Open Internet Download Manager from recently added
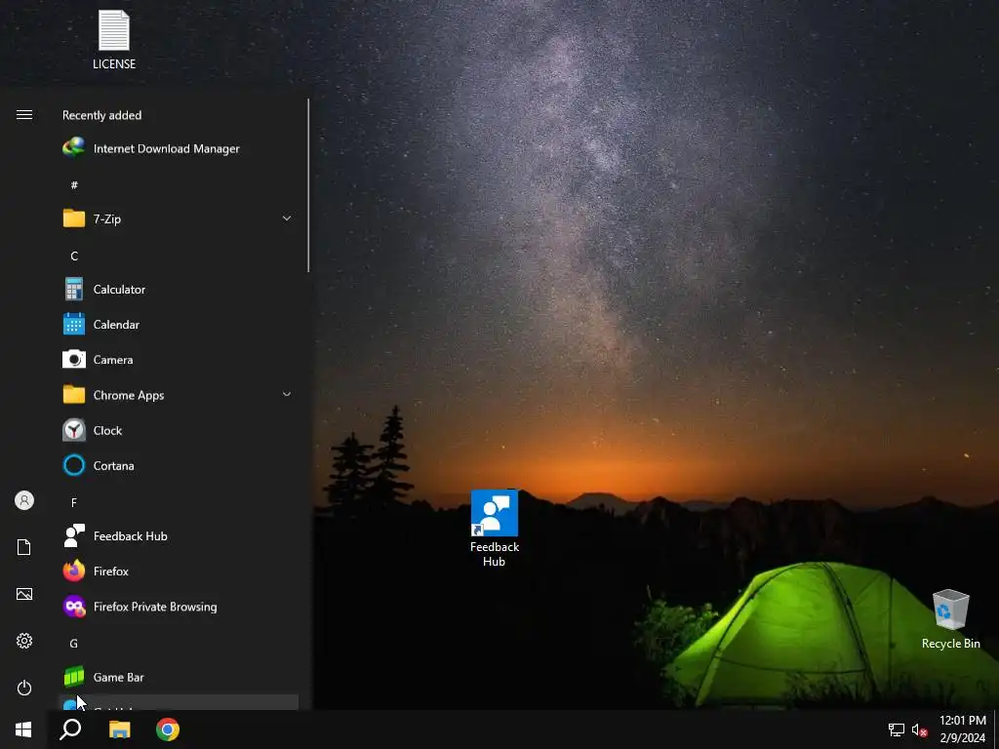The width and height of the screenshot is (999, 749). click(179, 148)
